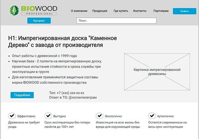199x139 pixels.
Task: Go to Где купить page
Action: [x=121, y=11]
